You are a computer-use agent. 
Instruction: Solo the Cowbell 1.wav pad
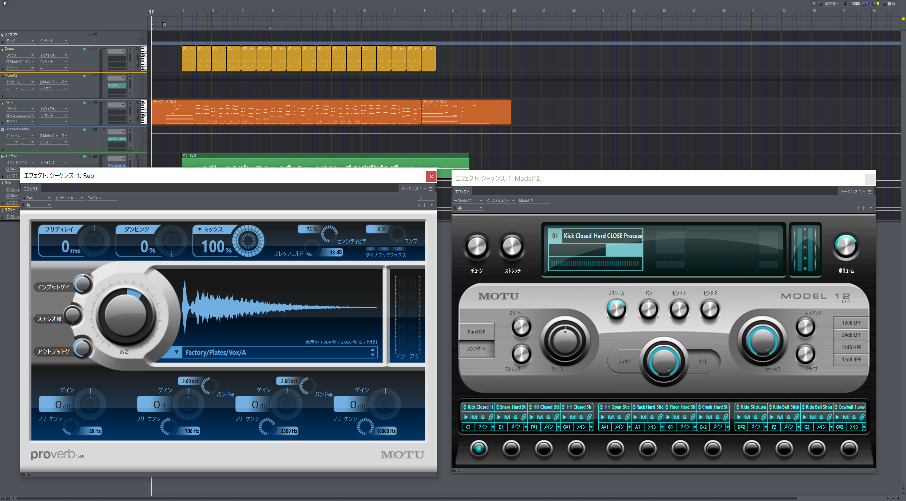coord(854,417)
